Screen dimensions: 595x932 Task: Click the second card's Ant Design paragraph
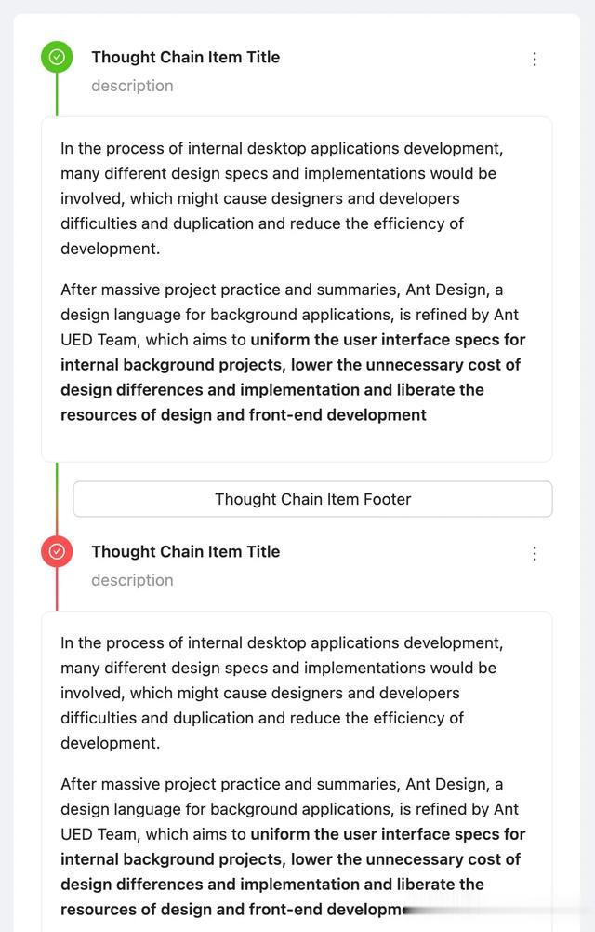pos(293,846)
